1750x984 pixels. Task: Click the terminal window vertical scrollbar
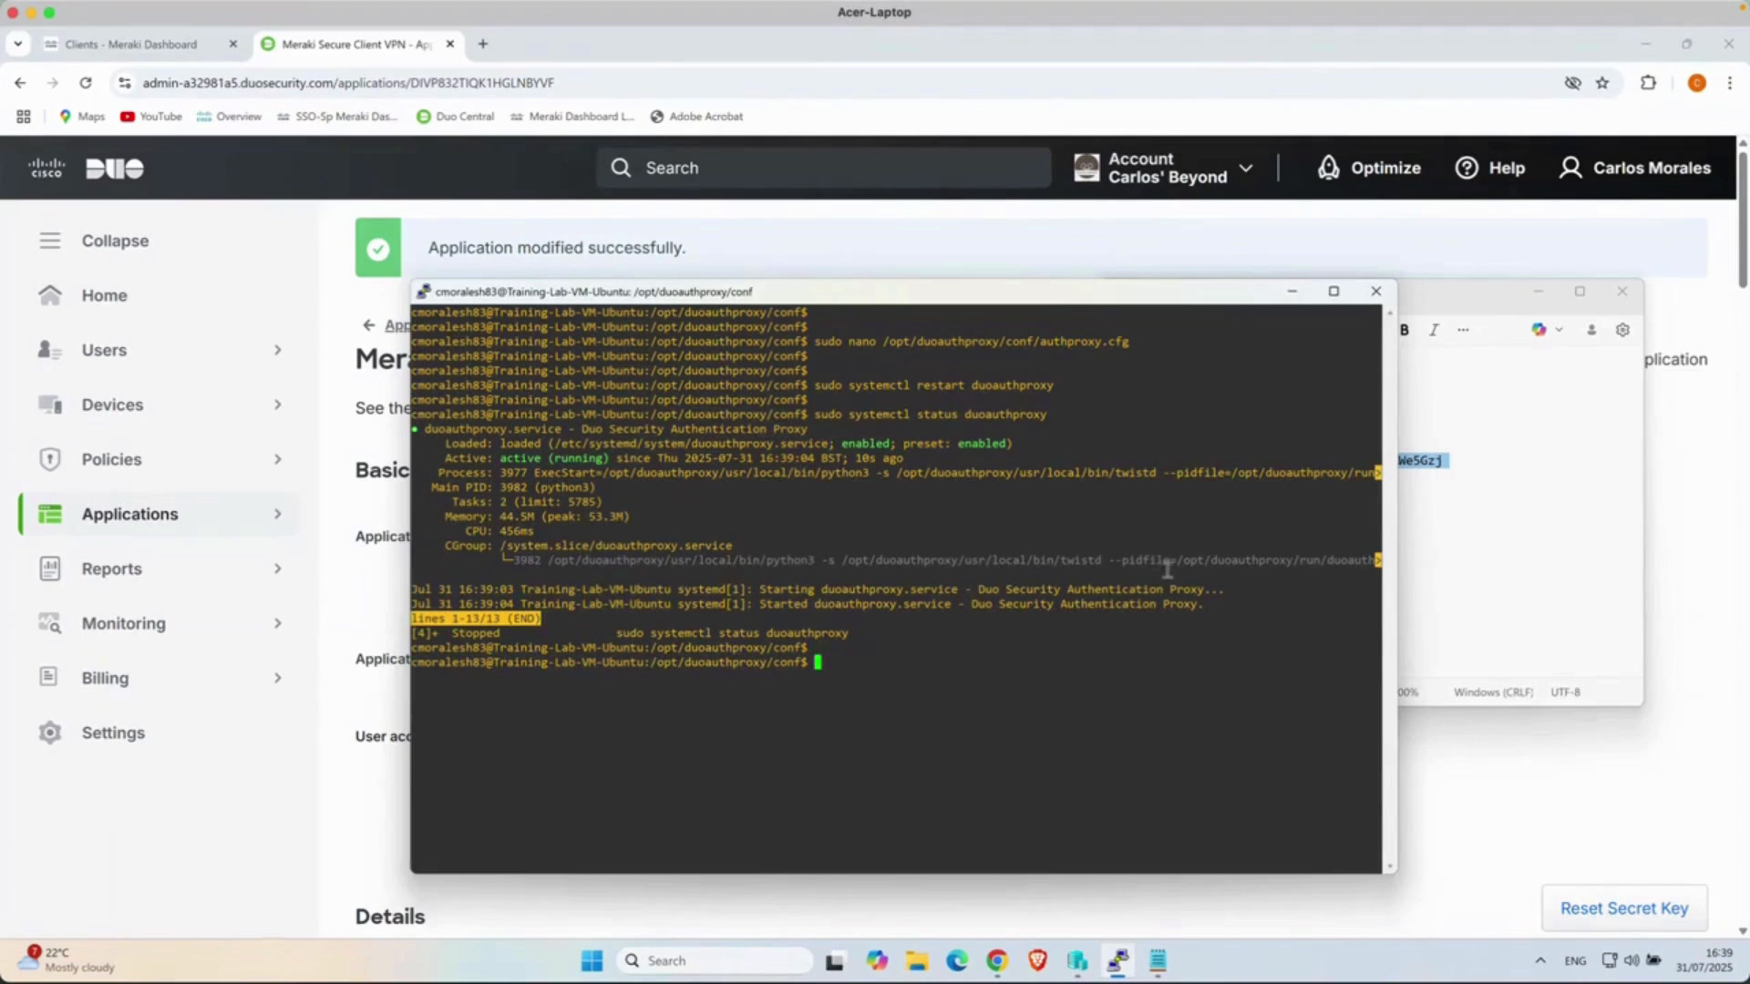point(1390,589)
